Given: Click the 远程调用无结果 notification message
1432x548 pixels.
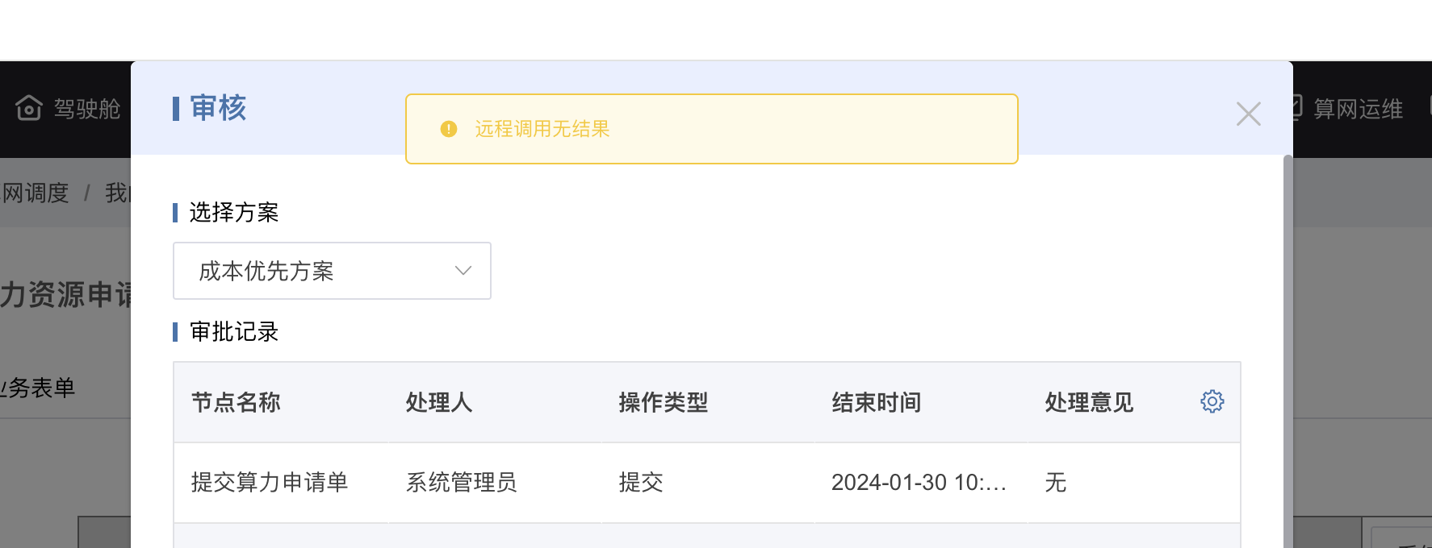Looking at the screenshot, I should (x=542, y=129).
